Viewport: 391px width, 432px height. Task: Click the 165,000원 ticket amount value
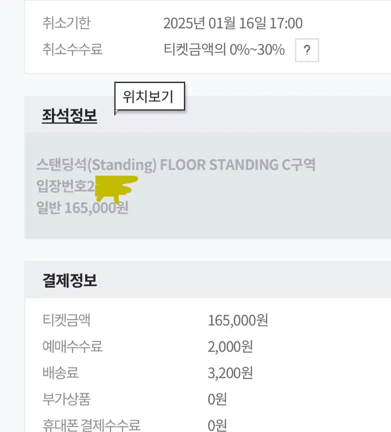pyautogui.click(x=238, y=320)
